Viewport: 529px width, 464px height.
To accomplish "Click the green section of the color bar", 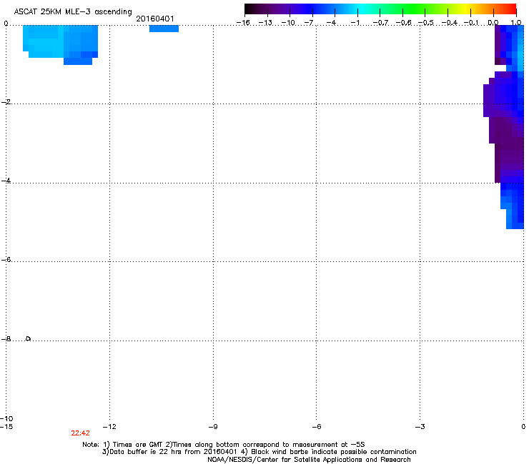I will pyautogui.click(x=415, y=9).
